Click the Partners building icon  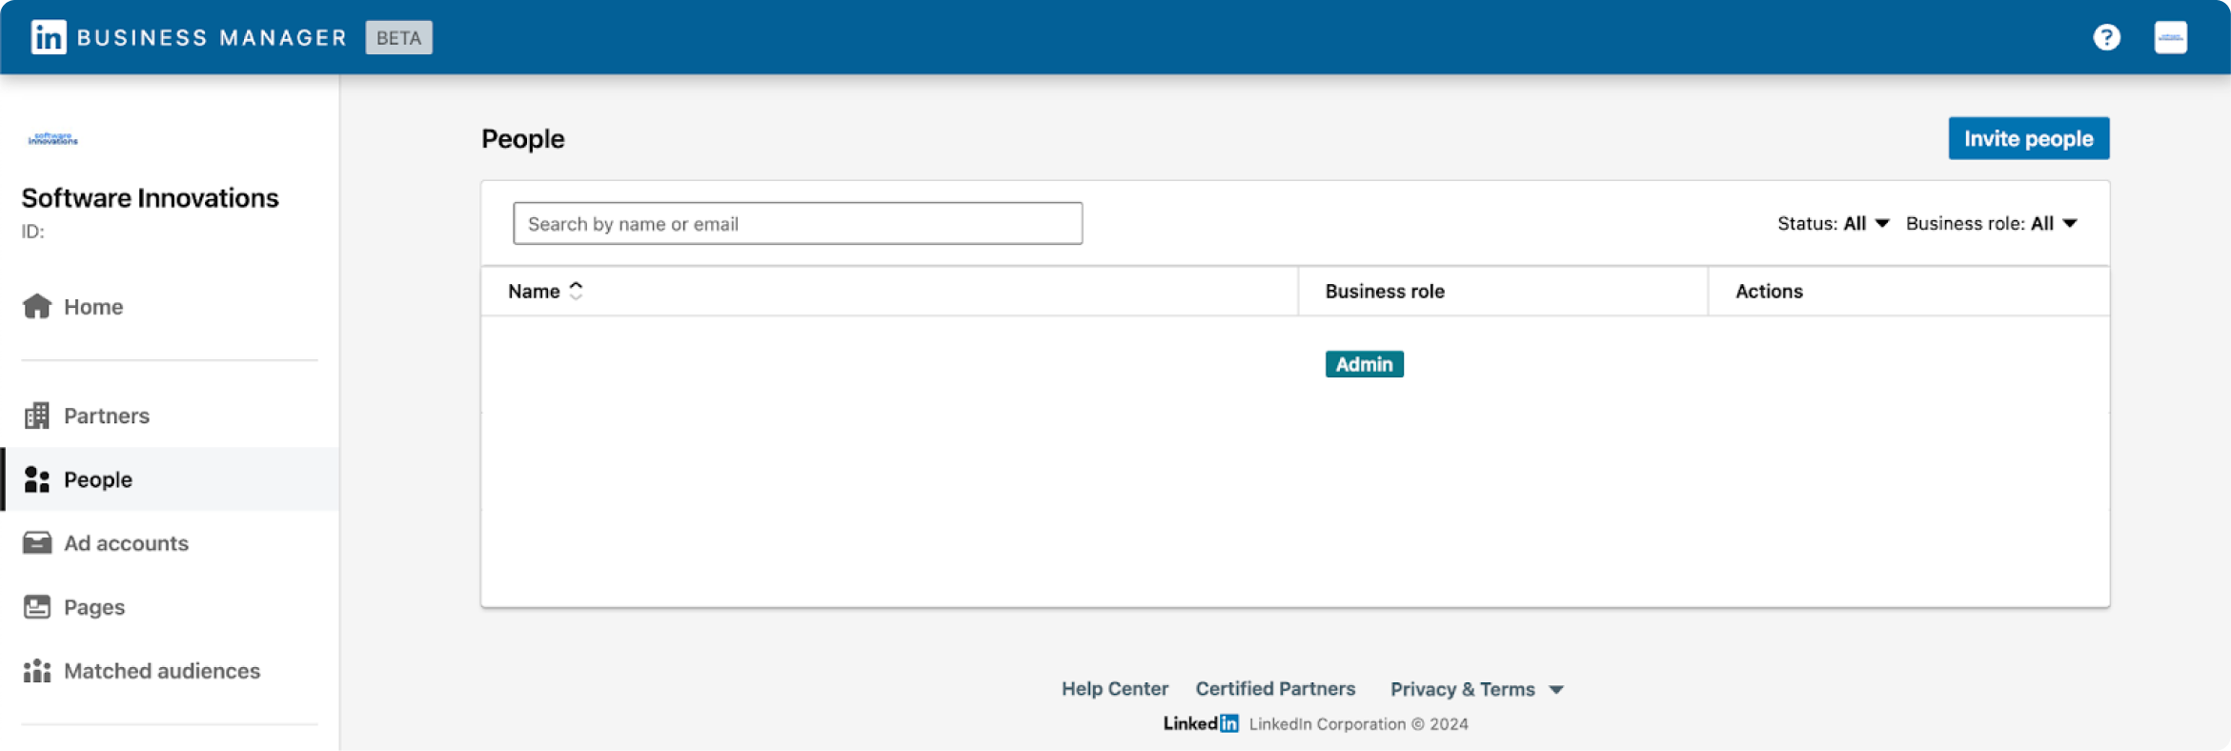37,416
